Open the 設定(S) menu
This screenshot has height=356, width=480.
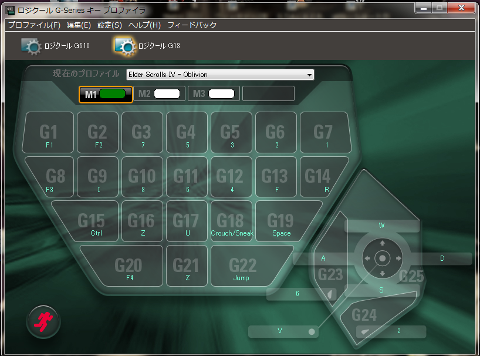(x=110, y=25)
